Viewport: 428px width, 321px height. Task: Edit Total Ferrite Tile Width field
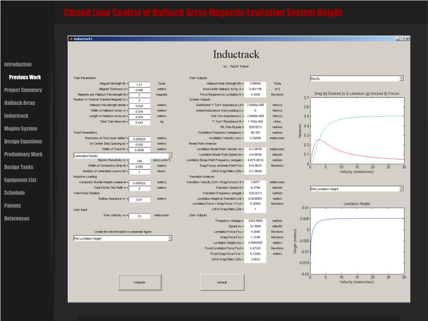pos(140,189)
